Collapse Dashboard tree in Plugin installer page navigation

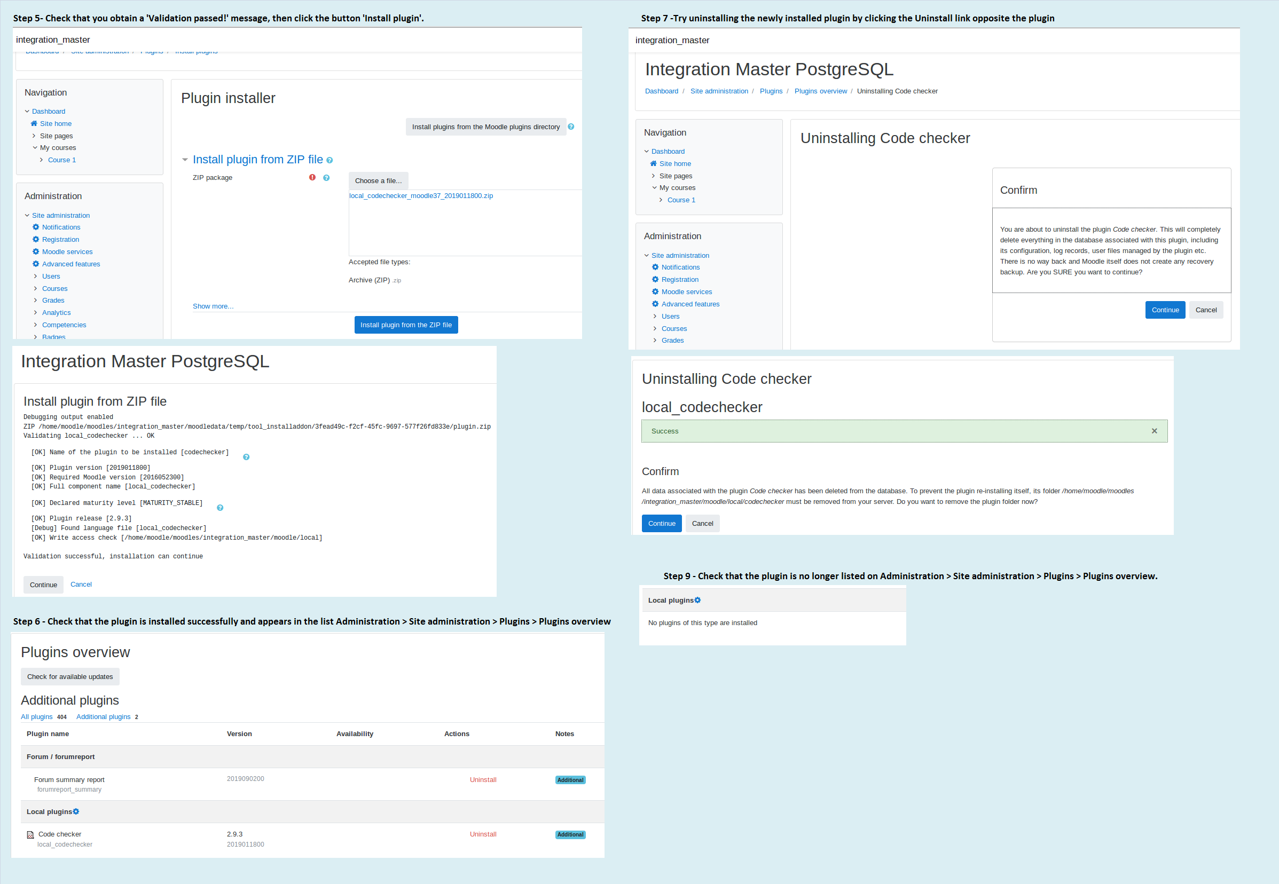tap(27, 112)
